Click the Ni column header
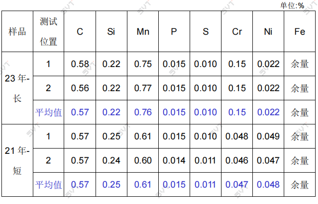 point(268,32)
